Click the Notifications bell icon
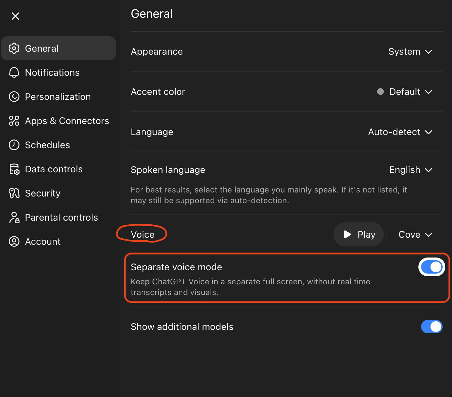The width and height of the screenshot is (452, 397). 14,72
